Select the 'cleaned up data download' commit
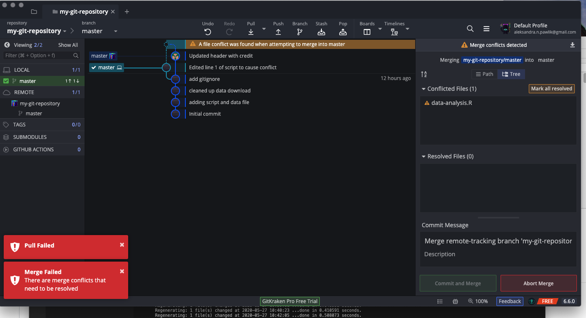586x318 pixels. pyautogui.click(x=220, y=90)
